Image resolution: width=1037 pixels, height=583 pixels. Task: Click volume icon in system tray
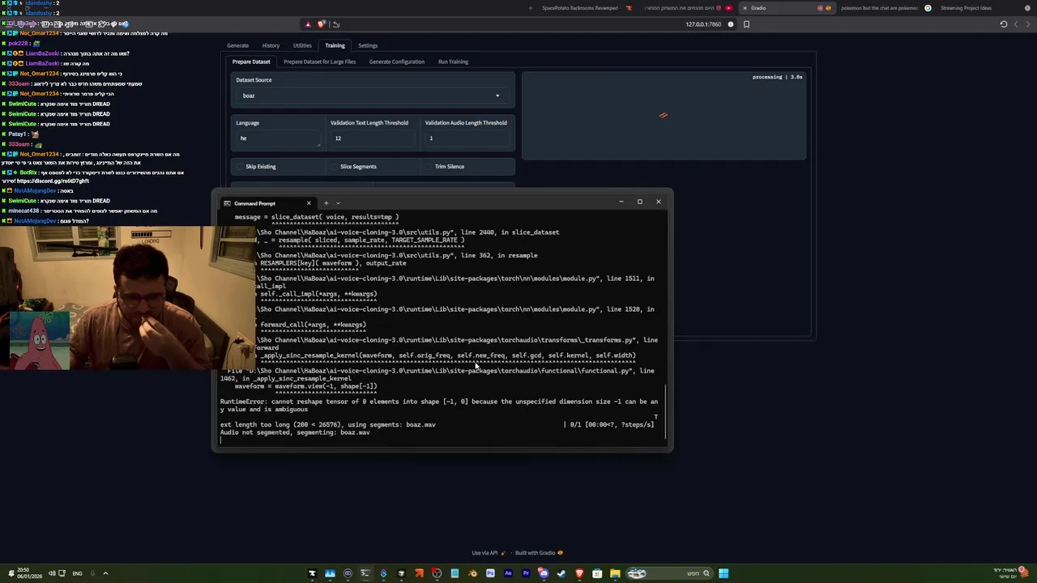click(51, 573)
